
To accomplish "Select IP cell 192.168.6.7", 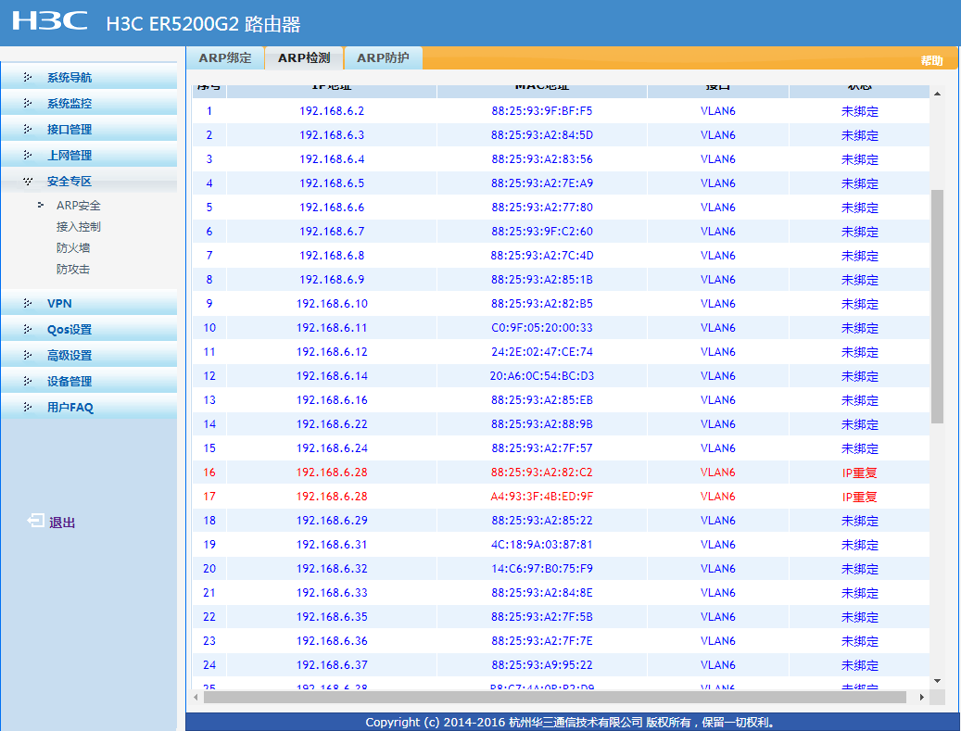I will point(332,231).
